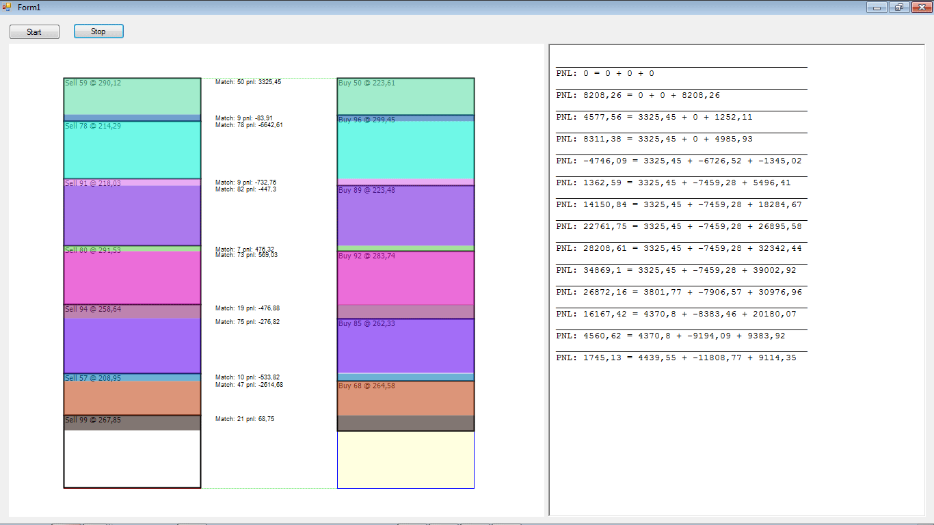This screenshot has width=934, height=525.
Task: Click the Start button
Action: 34,32
